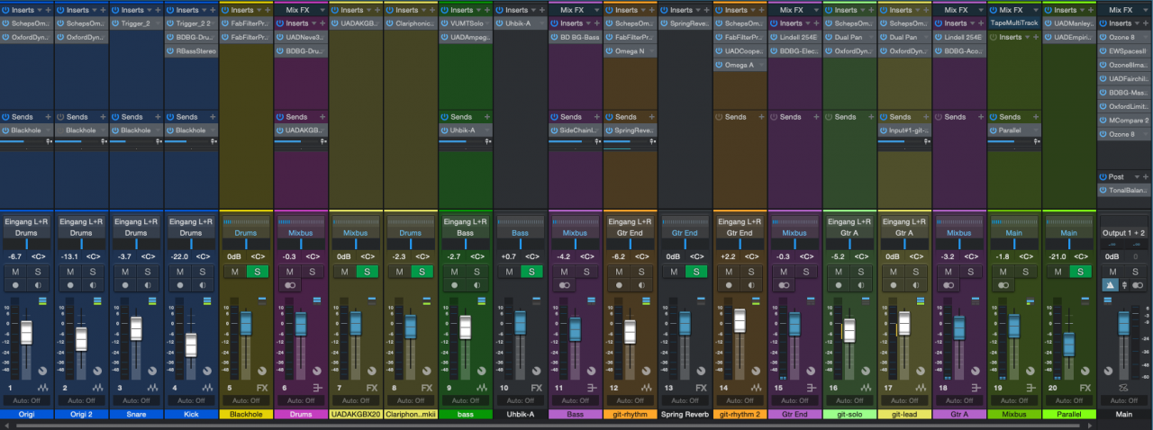
Task: Click the plus icon on Snare channel Sends
Action: pos(159,116)
